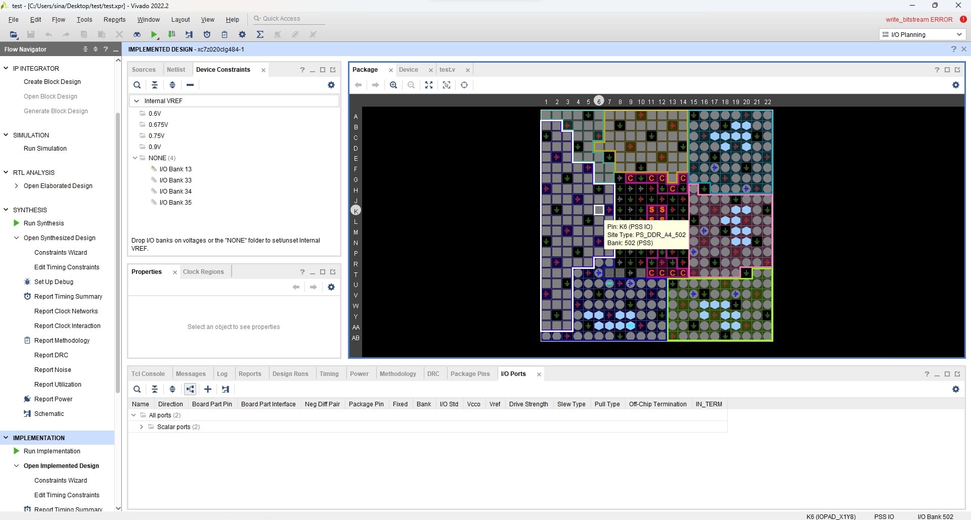971x520 pixels.
Task: Click the Zoom In icon in Package view
Action: point(393,85)
